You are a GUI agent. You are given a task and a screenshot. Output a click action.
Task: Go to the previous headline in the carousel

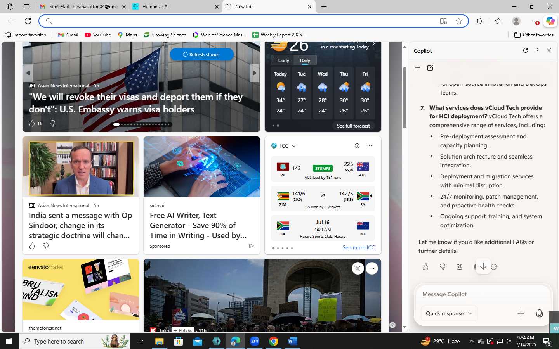point(28,73)
